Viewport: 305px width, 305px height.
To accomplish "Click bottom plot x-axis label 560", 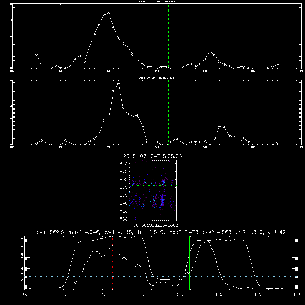I will [142, 295].
